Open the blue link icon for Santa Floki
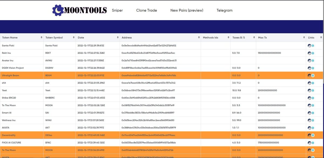This screenshot has width=324, height=158. tap(313, 46)
